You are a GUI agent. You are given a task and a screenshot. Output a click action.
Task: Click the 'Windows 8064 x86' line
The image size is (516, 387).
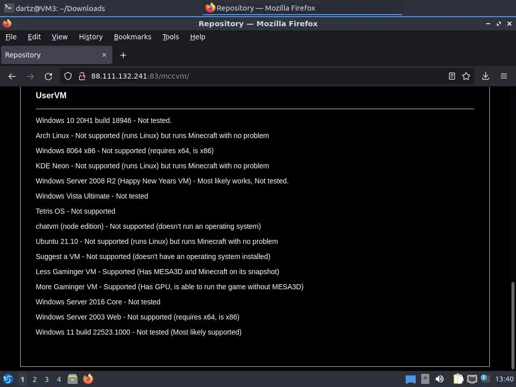pos(125,151)
